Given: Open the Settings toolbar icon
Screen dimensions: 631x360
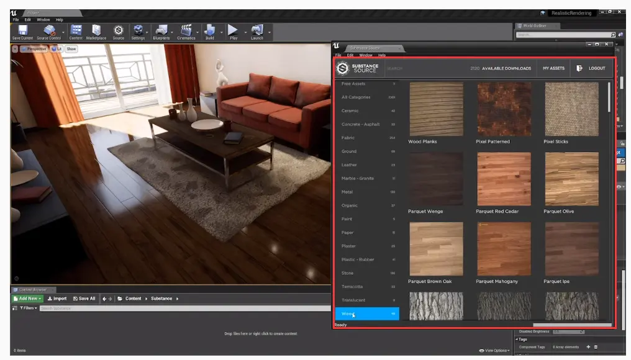Looking at the screenshot, I should tap(138, 30).
